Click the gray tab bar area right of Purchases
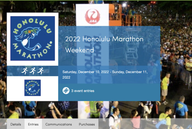 [145, 124]
